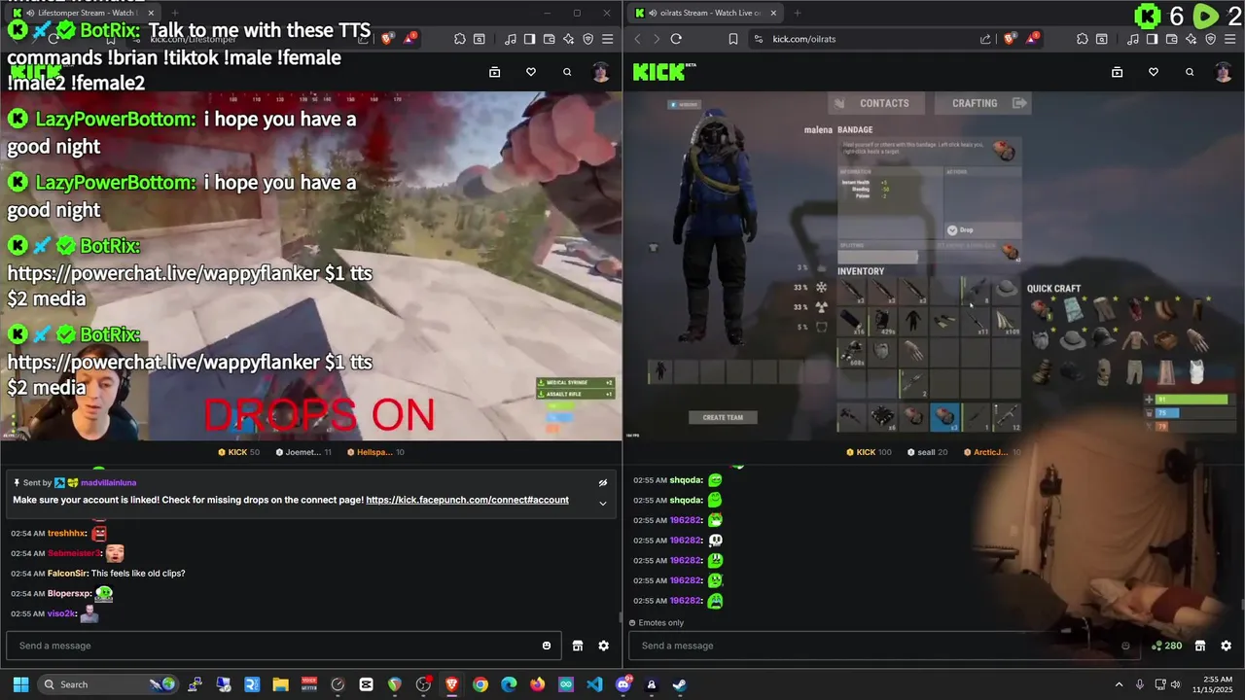
Task: Hide the pinned message in Lifestomper chat
Action: (603, 482)
